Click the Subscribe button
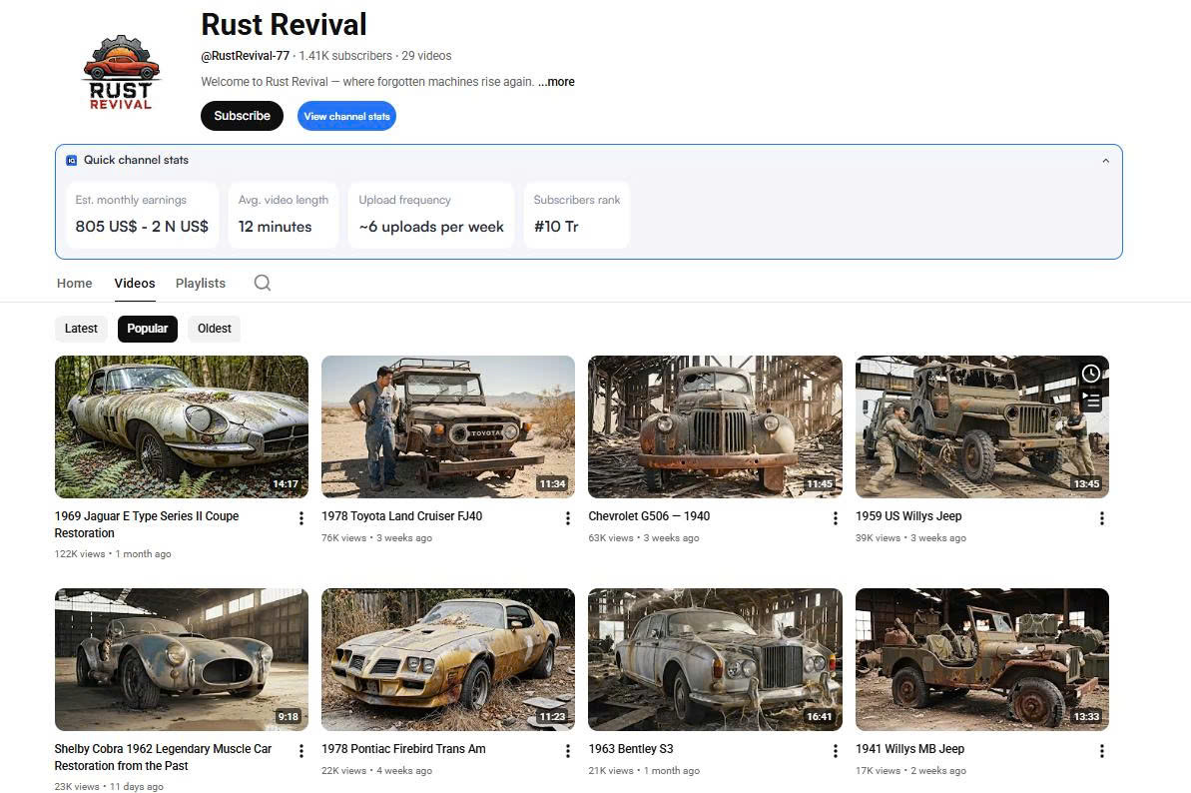This screenshot has height=793, width=1191. 242,116
